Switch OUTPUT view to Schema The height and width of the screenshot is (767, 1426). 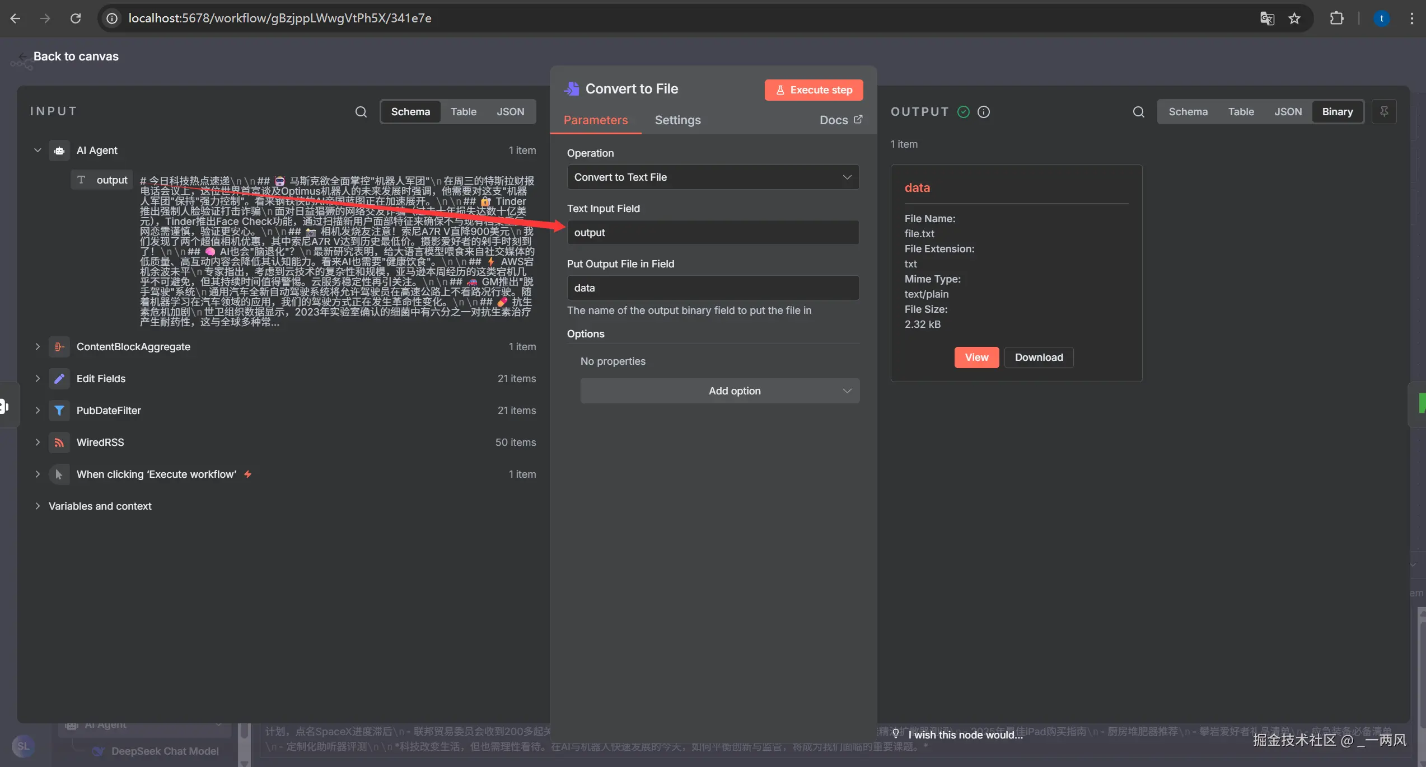point(1187,112)
